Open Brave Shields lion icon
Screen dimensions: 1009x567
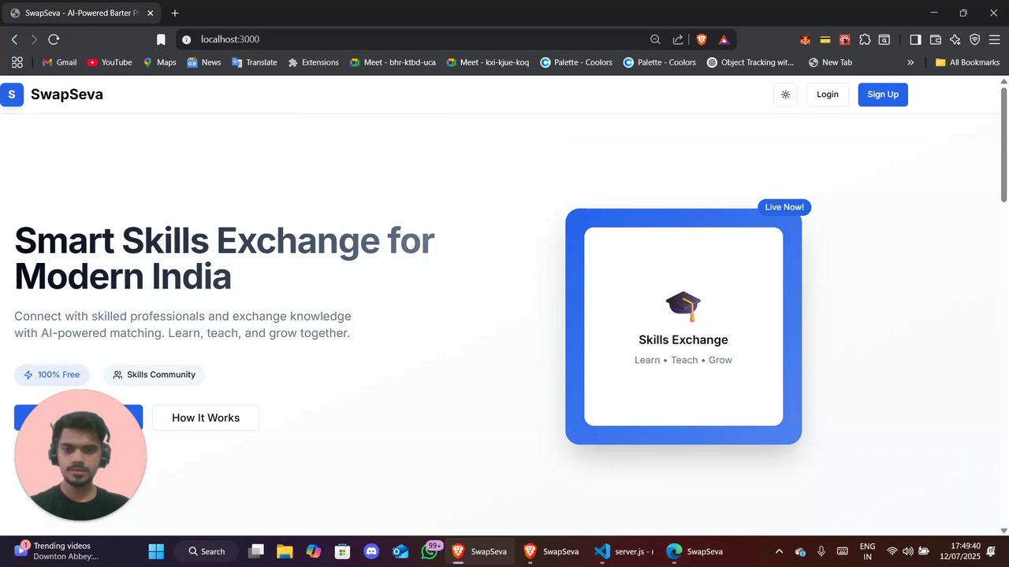(x=702, y=39)
